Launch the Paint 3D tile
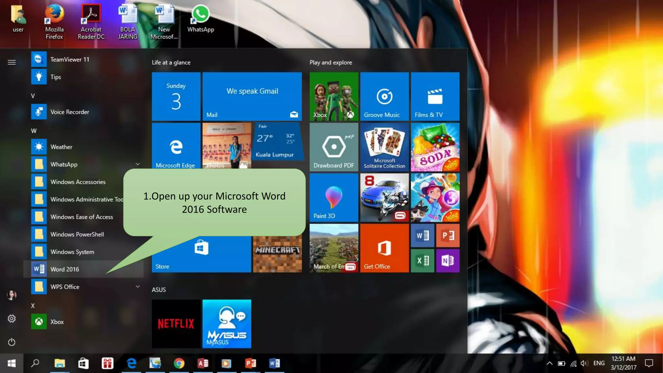The image size is (663, 373). 334,198
